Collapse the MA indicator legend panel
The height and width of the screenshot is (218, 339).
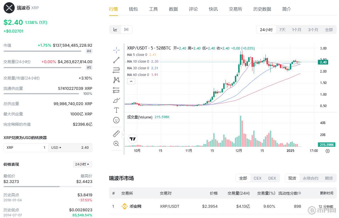tap(131, 81)
